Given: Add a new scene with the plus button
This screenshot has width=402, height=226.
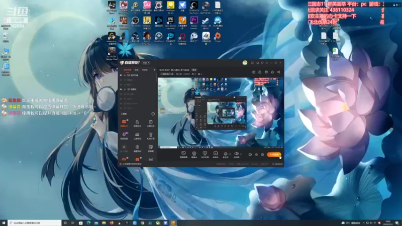Looking at the screenshot, I should click(x=154, y=70).
